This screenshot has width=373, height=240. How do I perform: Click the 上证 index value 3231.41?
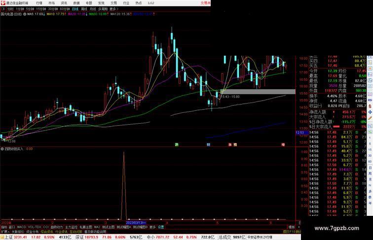pos(20,237)
